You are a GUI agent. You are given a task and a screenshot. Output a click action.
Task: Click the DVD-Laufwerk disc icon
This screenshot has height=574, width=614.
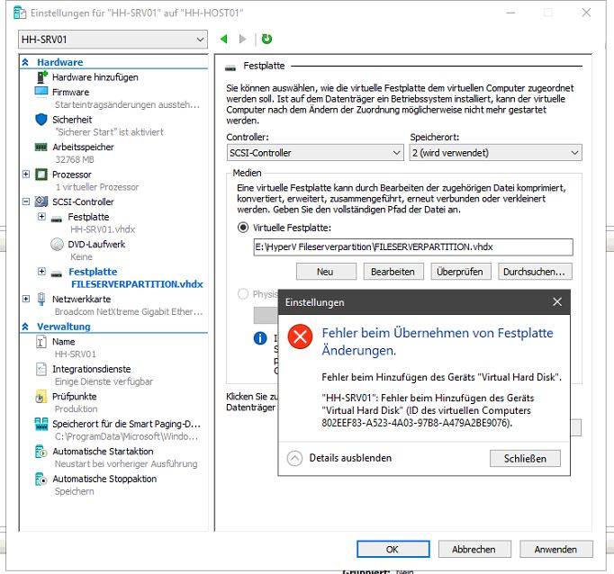coord(58,244)
